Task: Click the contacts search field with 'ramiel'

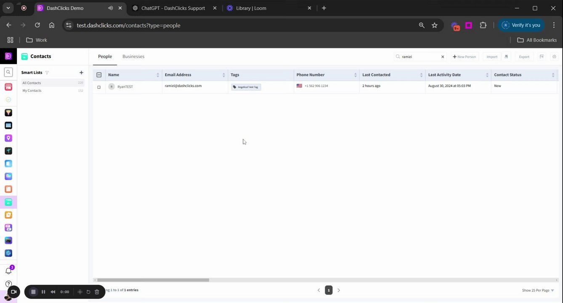Action: tap(420, 56)
